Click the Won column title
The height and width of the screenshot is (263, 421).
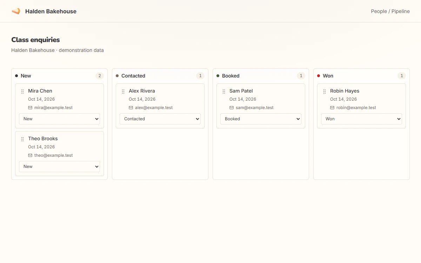328,76
